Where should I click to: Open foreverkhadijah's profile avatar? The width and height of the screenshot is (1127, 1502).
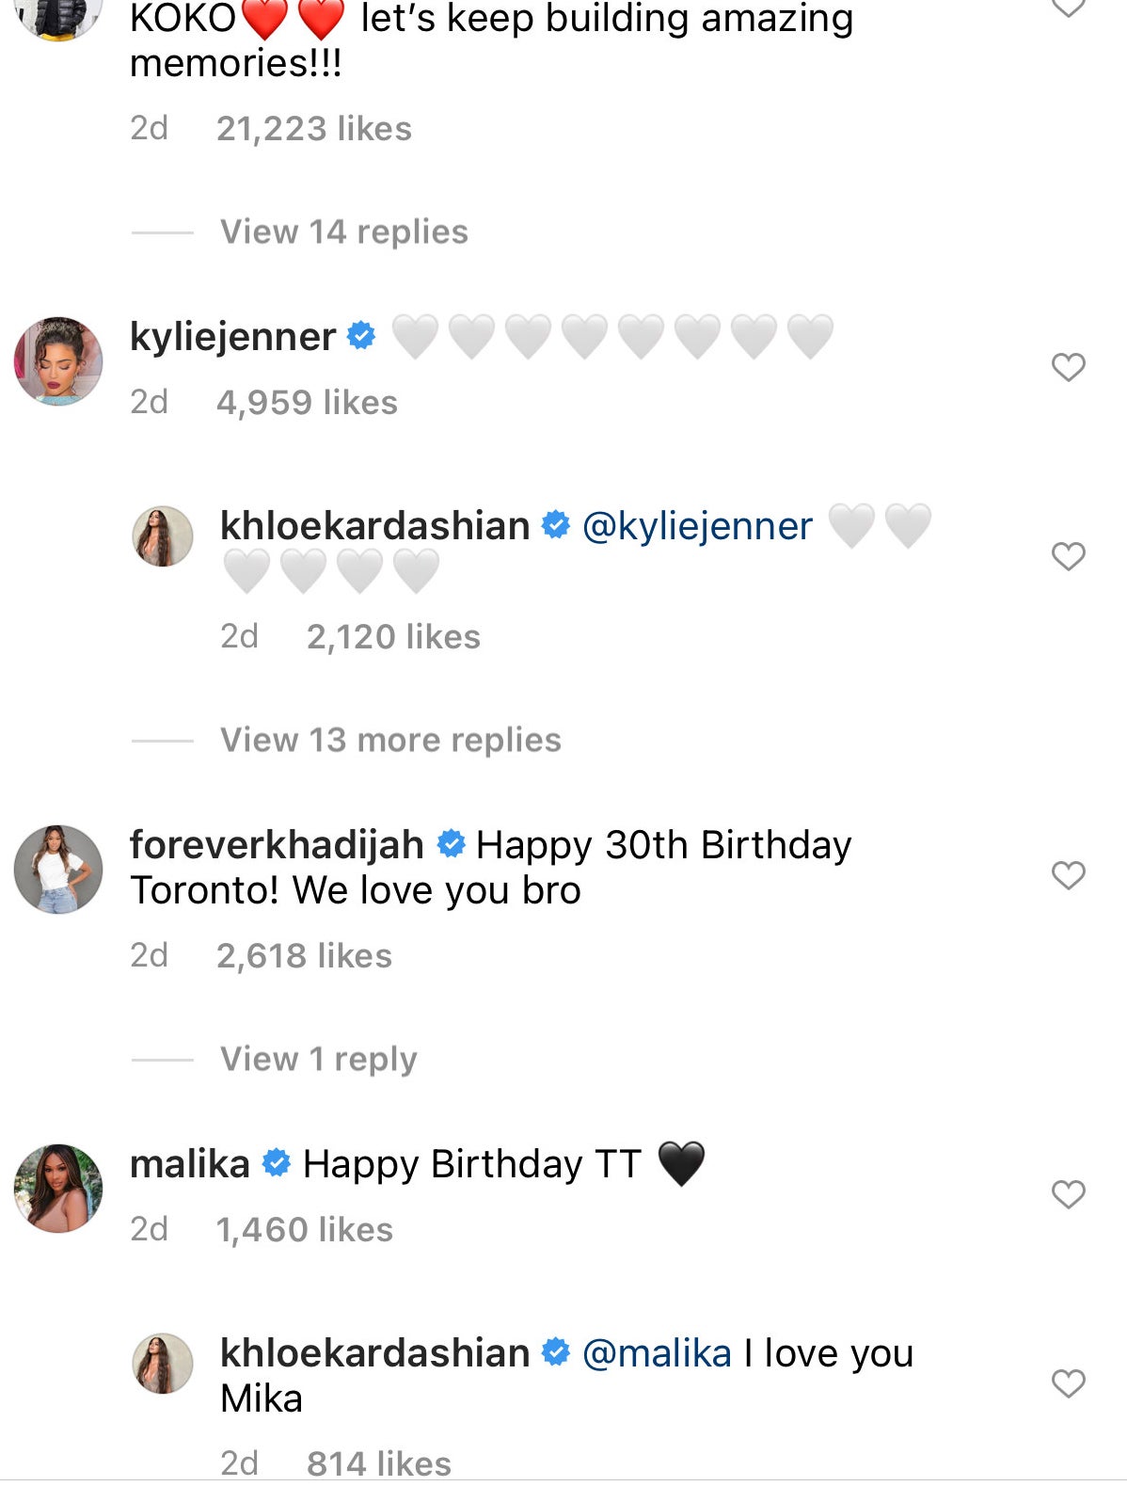coord(58,870)
